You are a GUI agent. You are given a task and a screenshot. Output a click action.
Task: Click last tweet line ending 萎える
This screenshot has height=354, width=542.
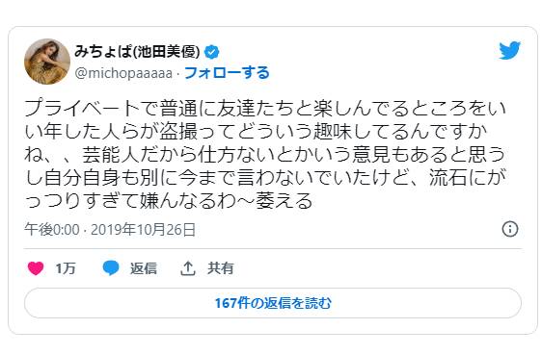point(169,201)
